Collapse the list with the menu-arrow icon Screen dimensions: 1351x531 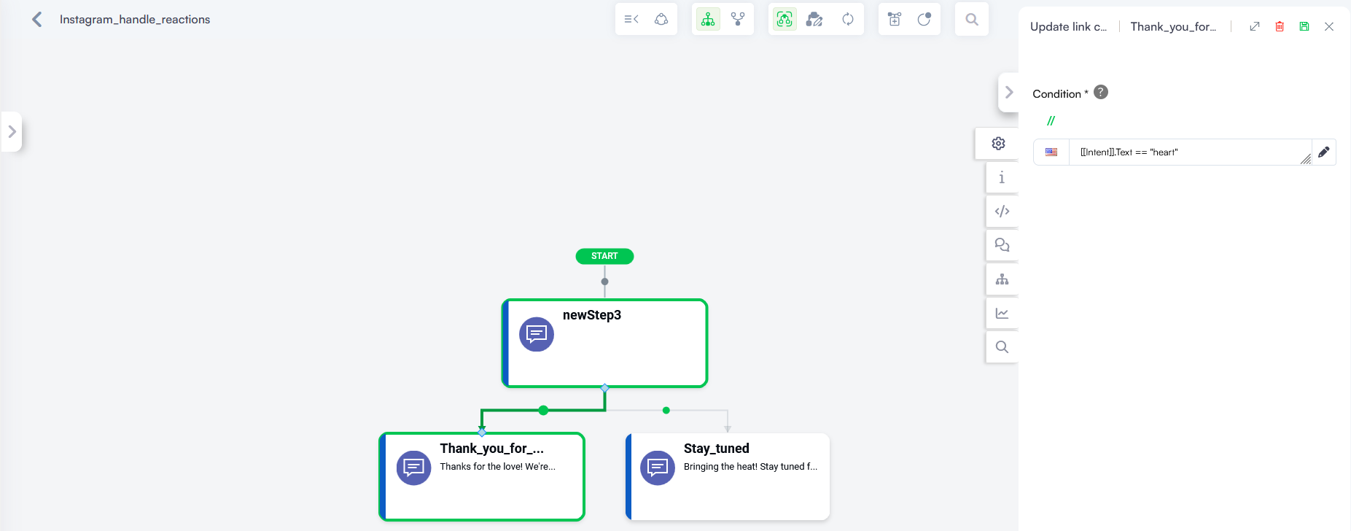point(631,20)
